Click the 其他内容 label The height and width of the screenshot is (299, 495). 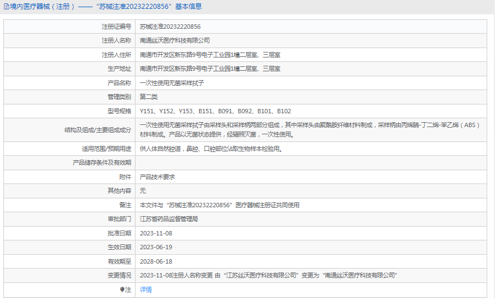click(x=119, y=191)
